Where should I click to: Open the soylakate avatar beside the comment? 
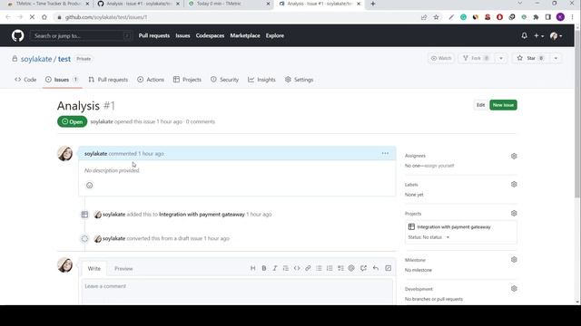click(x=64, y=153)
